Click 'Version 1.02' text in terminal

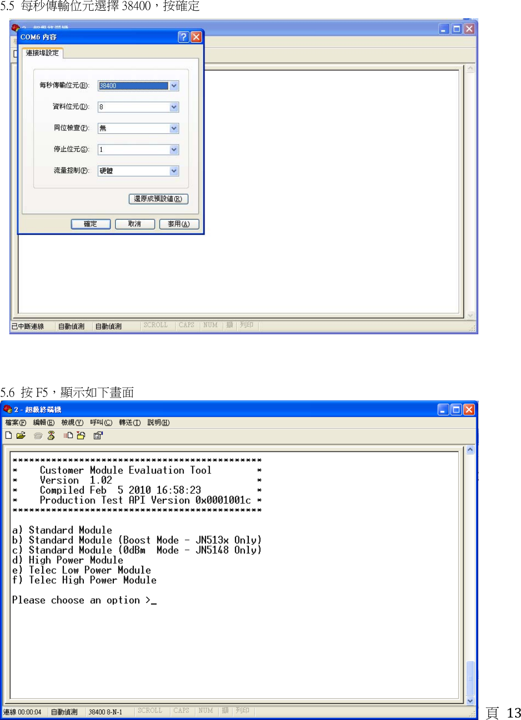coord(76,480)
